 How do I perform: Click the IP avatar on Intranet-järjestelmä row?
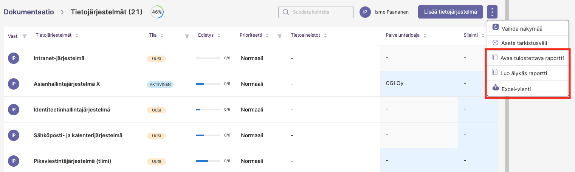pyautogui.click(x=14, y=58)
